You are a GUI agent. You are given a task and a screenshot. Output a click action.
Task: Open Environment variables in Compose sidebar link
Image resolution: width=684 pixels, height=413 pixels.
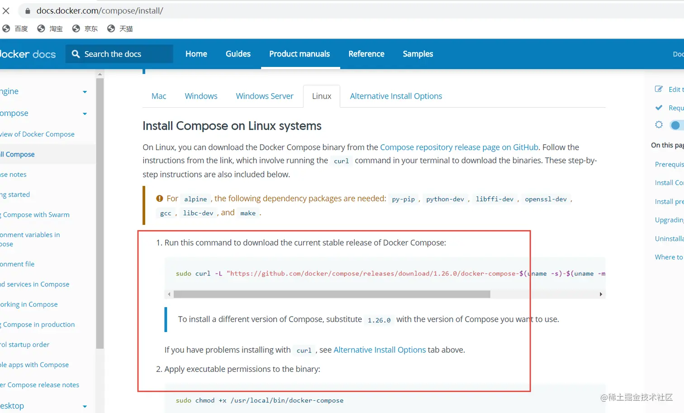pyautogui.click(x=30, y=239)
